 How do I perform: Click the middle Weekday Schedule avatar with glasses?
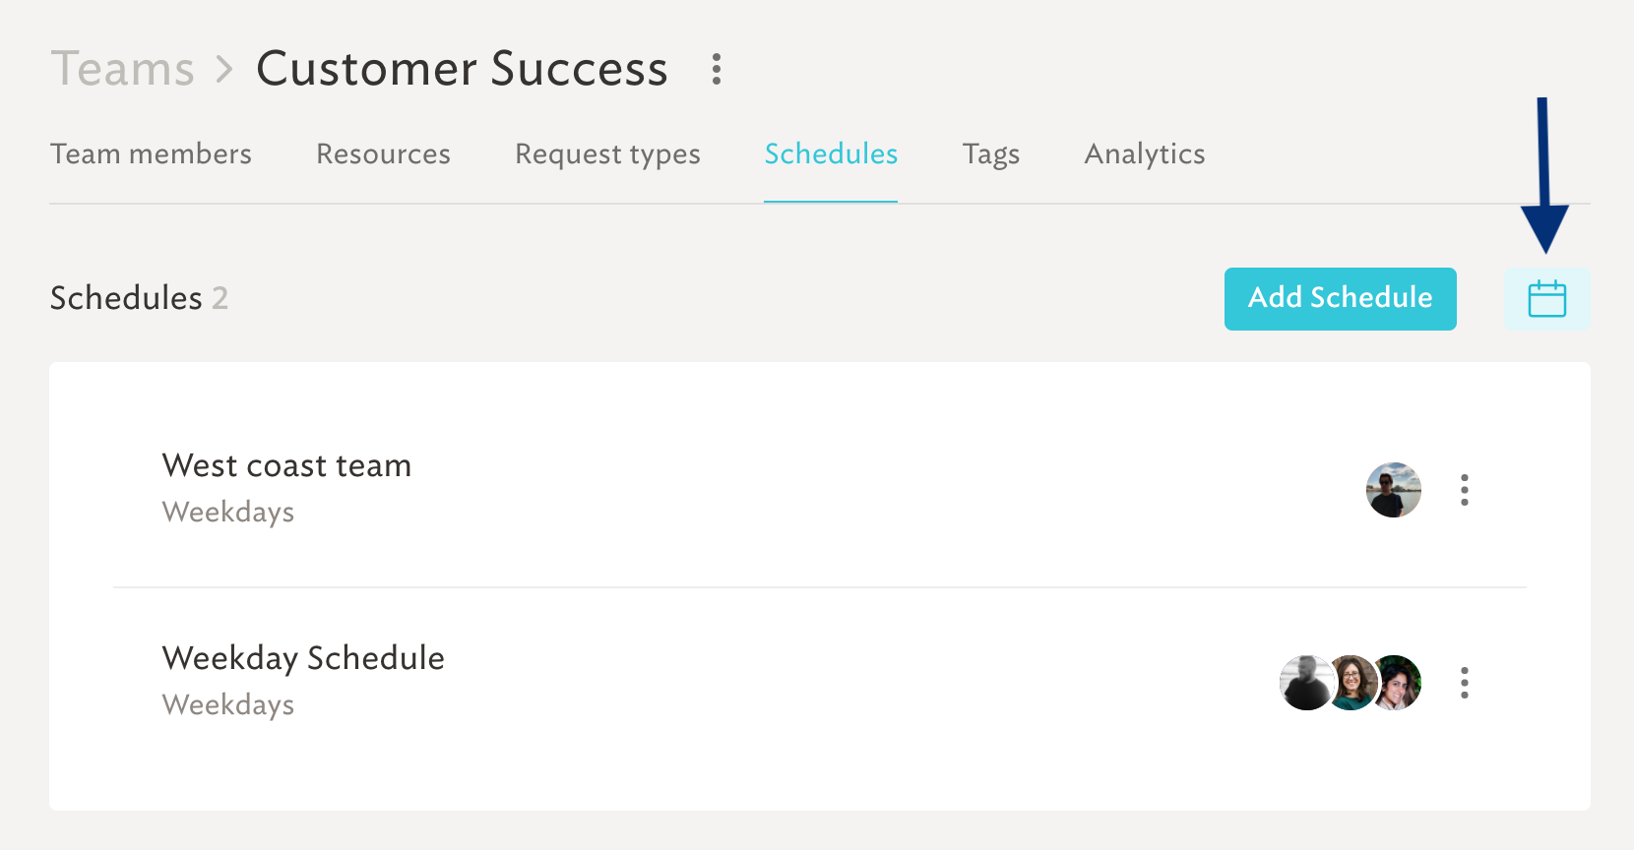click(1352, 683)
